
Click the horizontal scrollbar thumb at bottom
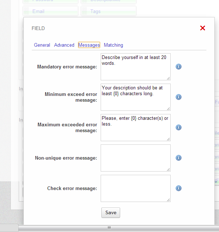click(109, 228)
